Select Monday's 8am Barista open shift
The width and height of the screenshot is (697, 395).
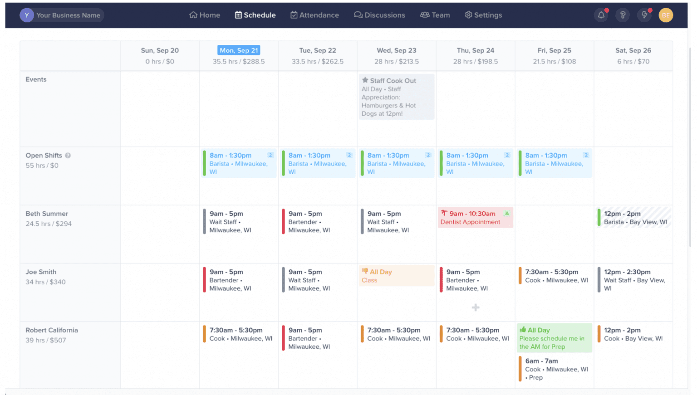click(x=239, y=163)
